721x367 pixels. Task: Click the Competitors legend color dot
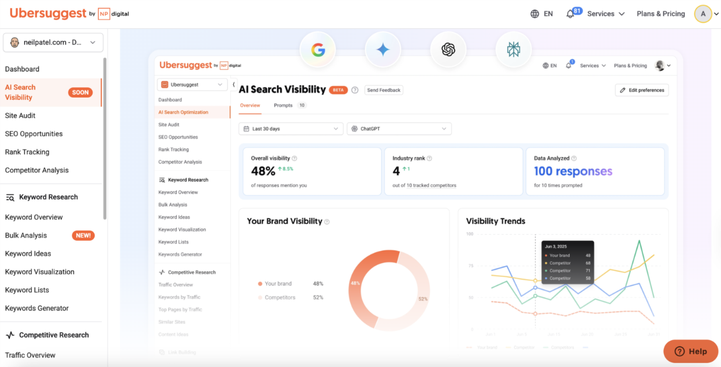260,298
